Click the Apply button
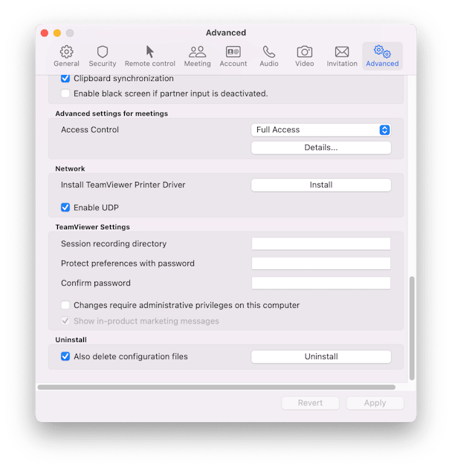The image size is (452, 469). click(375, 403)
